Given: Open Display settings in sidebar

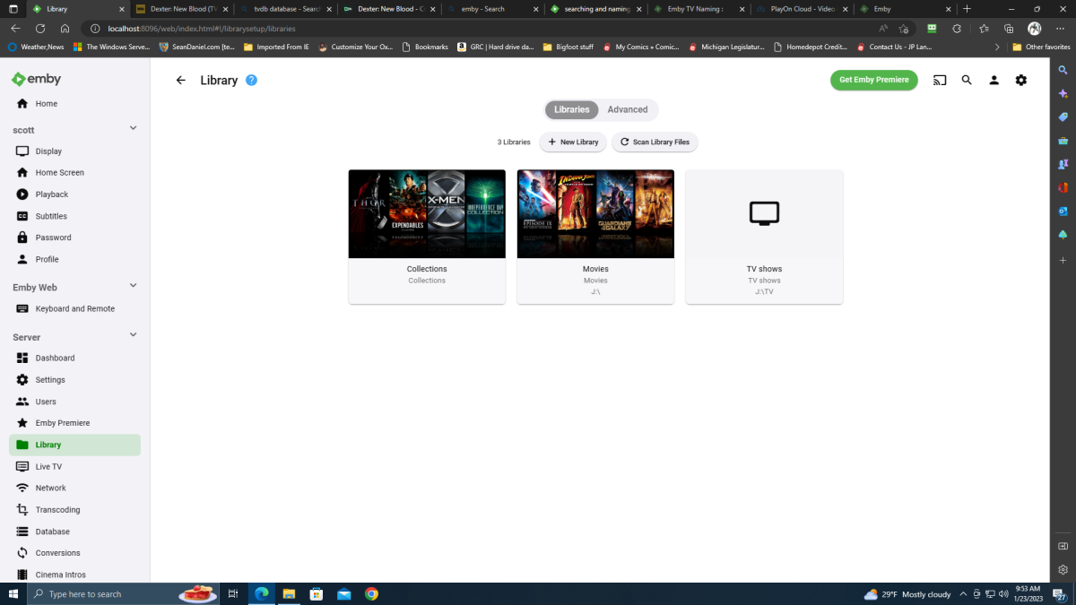Looking at the screenshot, I should click(75, 151).
